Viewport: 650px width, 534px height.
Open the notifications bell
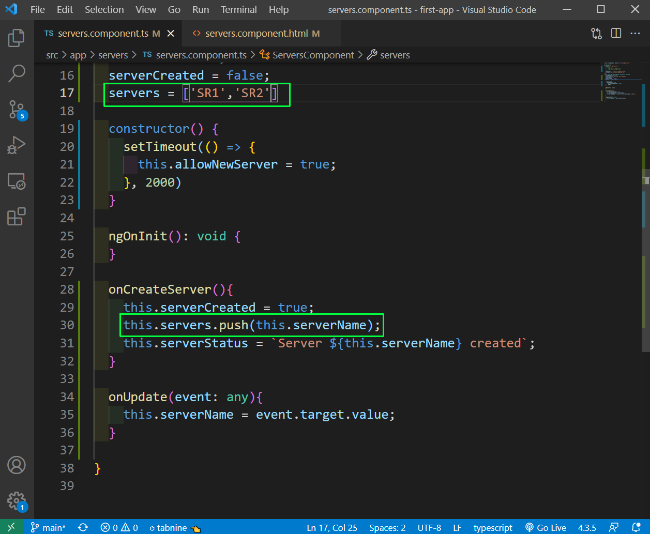coord(637,527)
